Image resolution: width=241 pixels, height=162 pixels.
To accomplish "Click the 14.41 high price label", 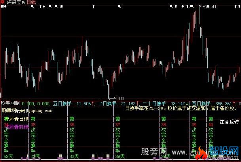I will coord(211,7).
